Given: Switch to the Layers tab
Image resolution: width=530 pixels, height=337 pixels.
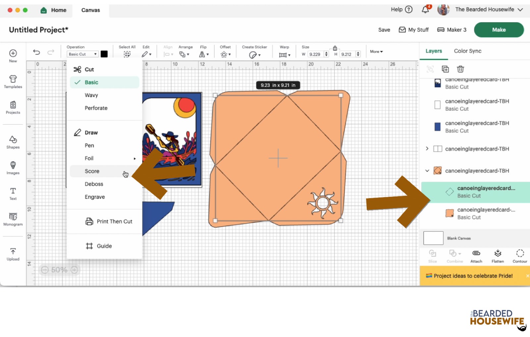Looking at the screenshot, I should coord(434,51).
